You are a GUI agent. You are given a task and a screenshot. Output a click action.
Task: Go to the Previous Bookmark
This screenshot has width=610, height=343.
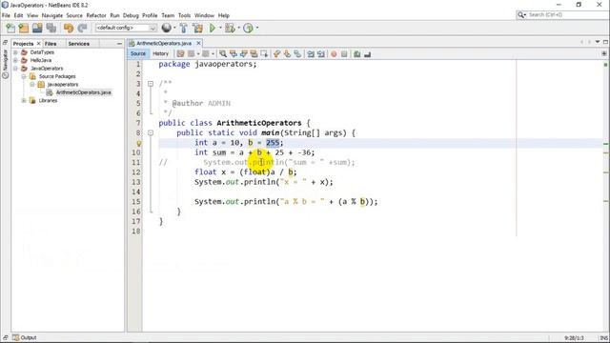point(276,54)
